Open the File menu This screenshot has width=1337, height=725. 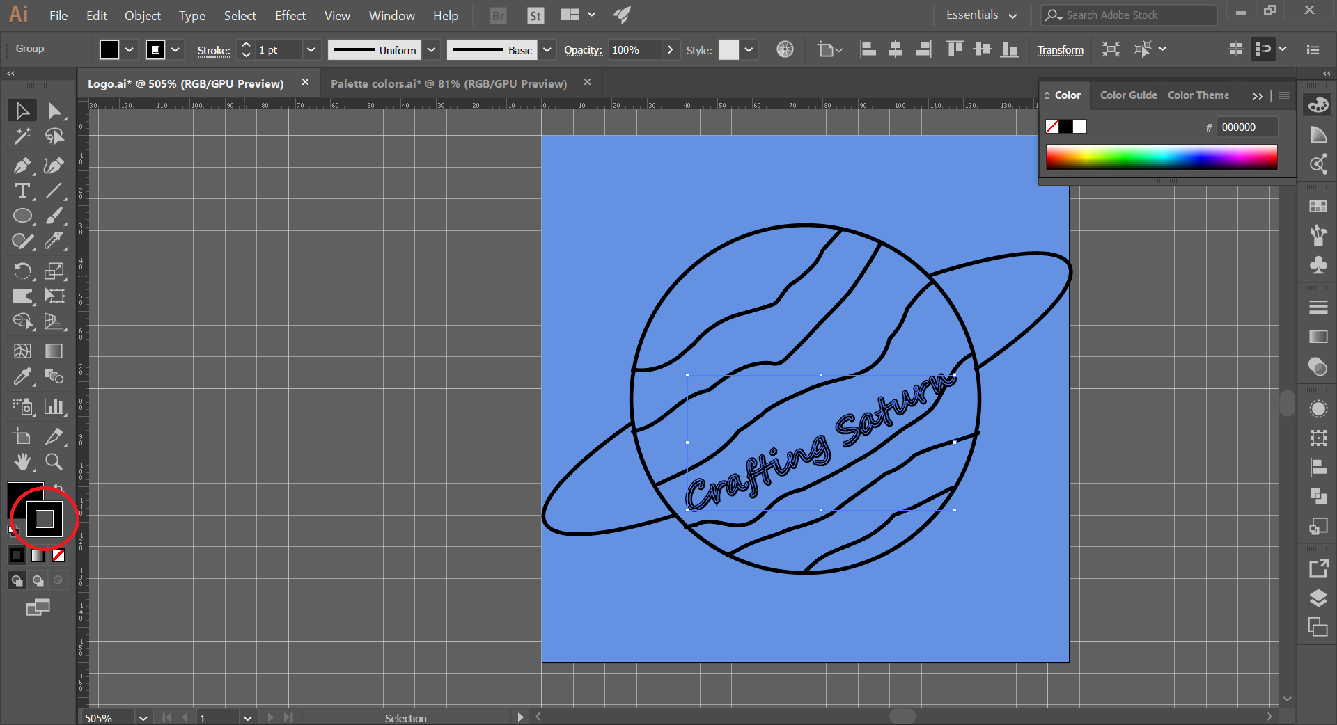click(58, 15)
